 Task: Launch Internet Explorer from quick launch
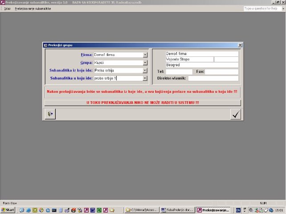coord(28,210)
